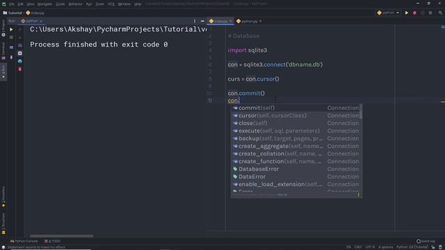Viewport: 445px width, 250px height.
Task: Click the error stripe mark in editor gutter
Action: pyautogui.click(x=443, y=102)
